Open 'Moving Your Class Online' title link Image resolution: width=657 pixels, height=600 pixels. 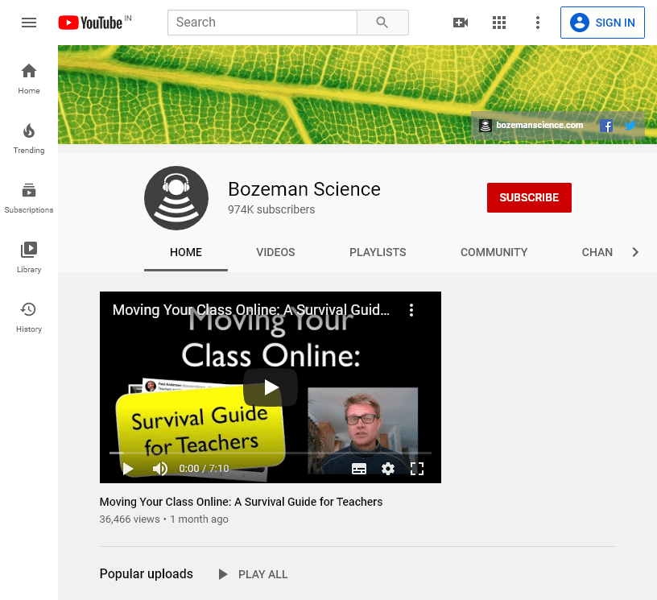click(x=241, y=502)
